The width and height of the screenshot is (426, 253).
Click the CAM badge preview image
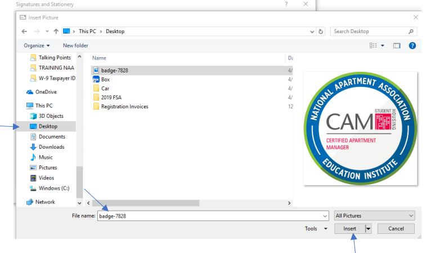click(360, 128)
